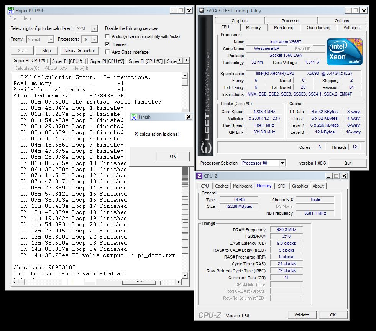Switch to the Memory tab in E-LEET
The width and height of the screenshot is (376, 331).
[x=253, y=28]
